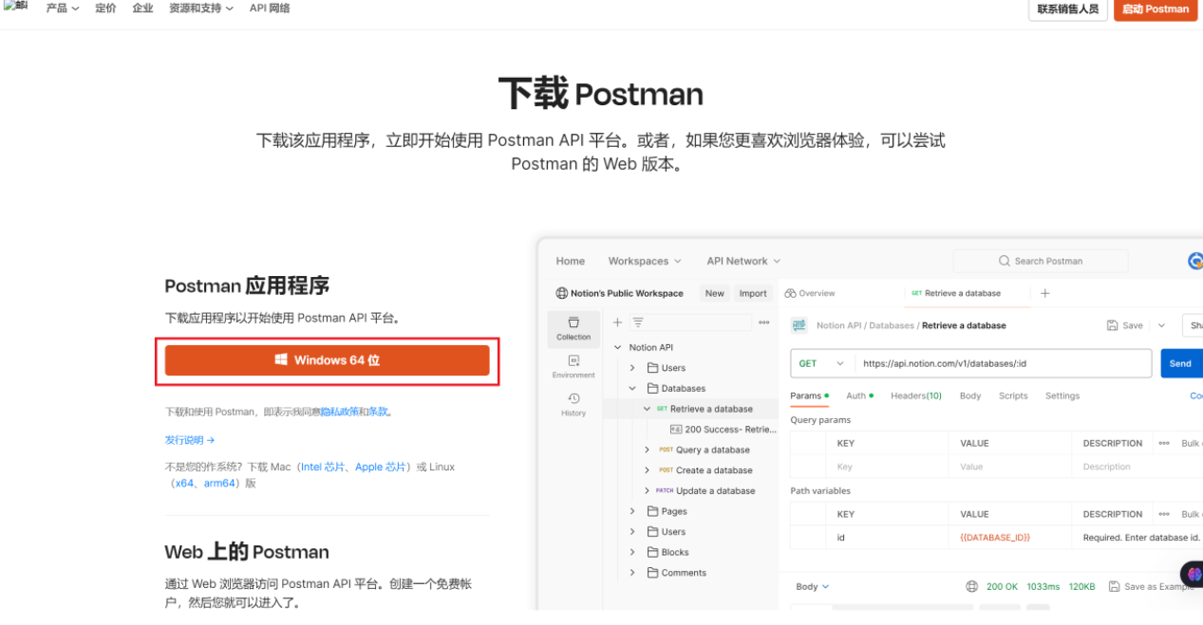Expand the POST Create a database request

(647, 470)
